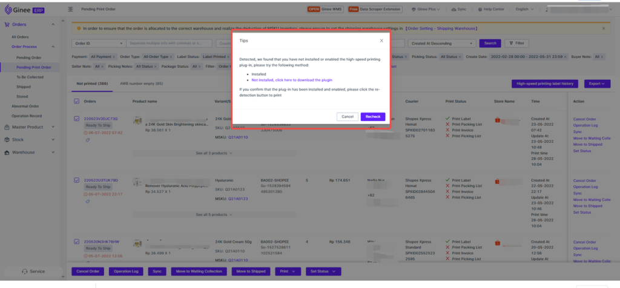Open Stored in sidebar
Viewport: 620px width, 288px height.
pos(22,96)
